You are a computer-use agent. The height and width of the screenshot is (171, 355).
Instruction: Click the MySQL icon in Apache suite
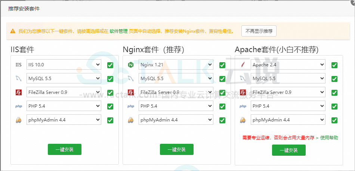click(243, 79)
